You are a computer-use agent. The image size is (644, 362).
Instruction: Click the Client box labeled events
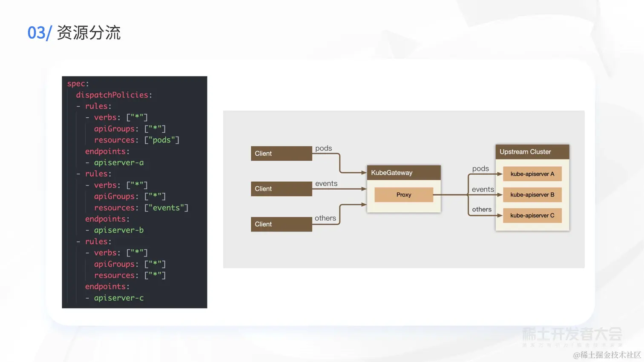282,189
